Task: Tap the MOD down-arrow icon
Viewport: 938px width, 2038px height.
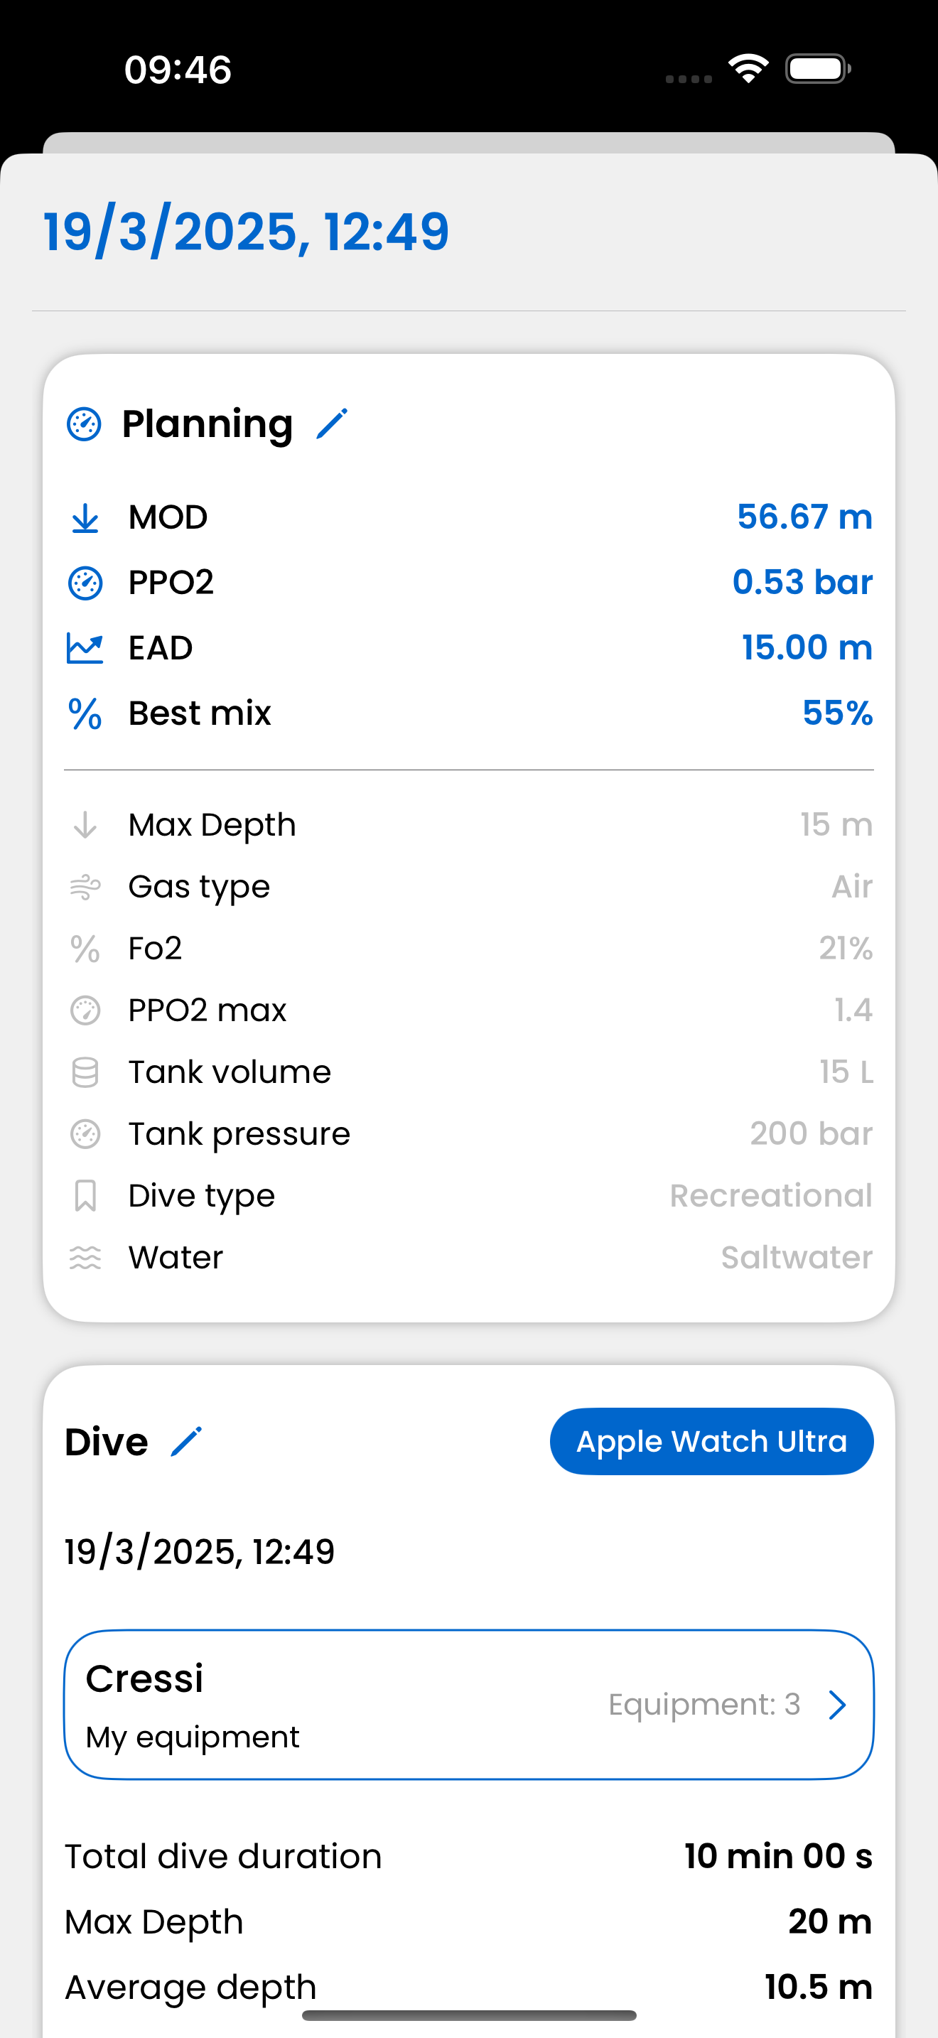Action: 85,518
